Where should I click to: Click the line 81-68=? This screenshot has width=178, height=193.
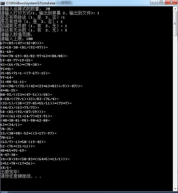7,52
